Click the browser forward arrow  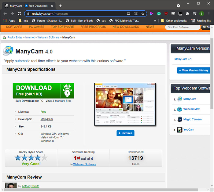[x=12, y=14]
